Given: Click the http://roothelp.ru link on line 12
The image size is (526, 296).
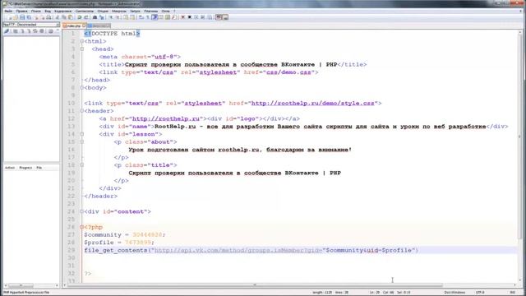Looking at the screenshot, I should [x=166, y=118].
